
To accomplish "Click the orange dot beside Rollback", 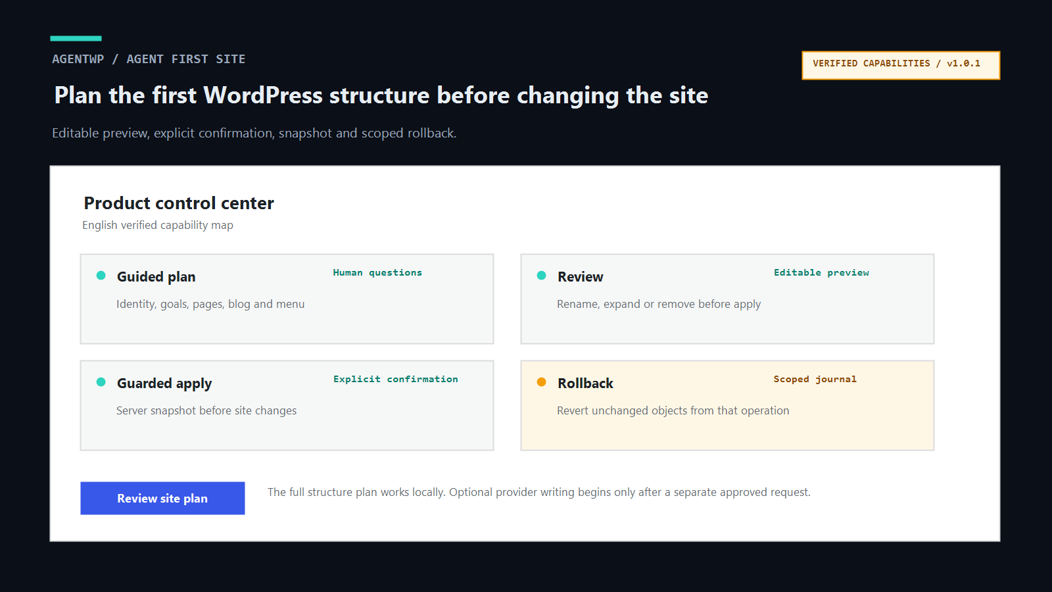I will [541, 382].
